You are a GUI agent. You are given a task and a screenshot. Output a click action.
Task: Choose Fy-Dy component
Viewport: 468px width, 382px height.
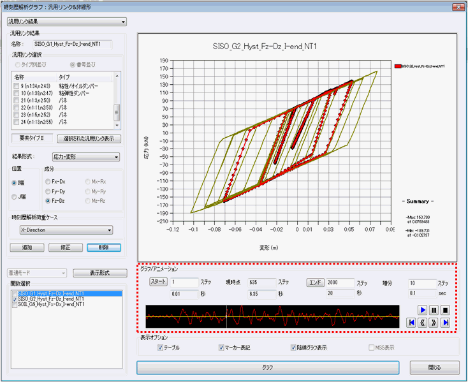[48, 191]
